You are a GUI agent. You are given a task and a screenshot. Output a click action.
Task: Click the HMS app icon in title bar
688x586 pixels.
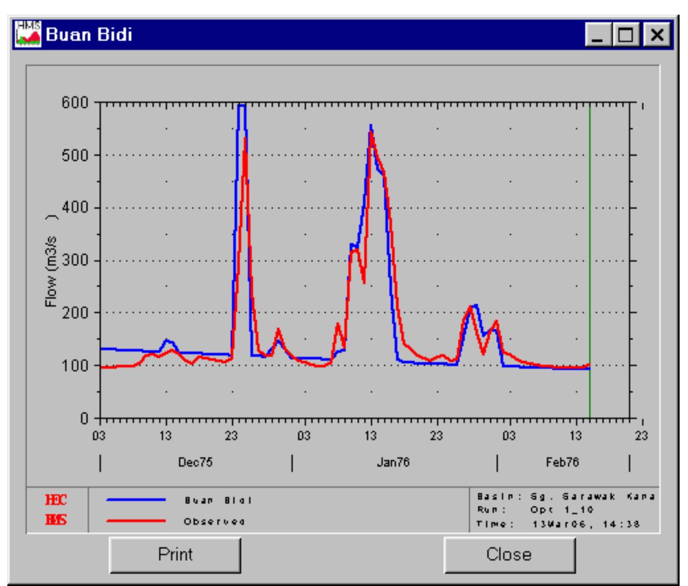point(29,35)
